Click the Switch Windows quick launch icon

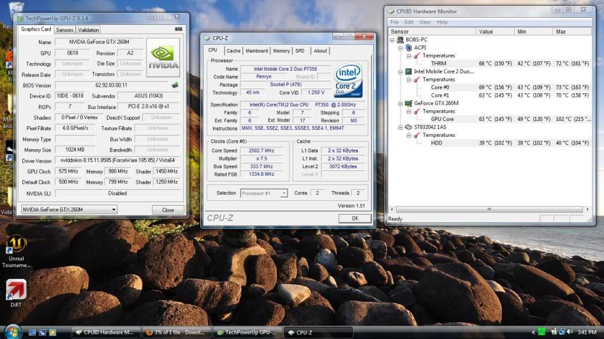tap(43, 332)
